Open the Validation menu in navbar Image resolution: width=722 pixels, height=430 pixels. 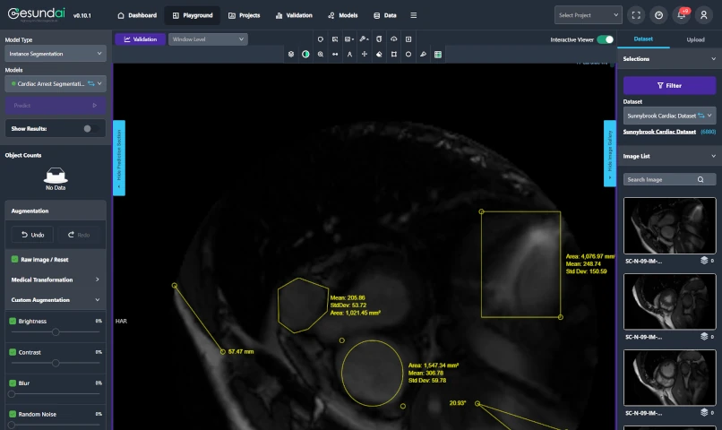pyautogui.click(x=294, y=15)
